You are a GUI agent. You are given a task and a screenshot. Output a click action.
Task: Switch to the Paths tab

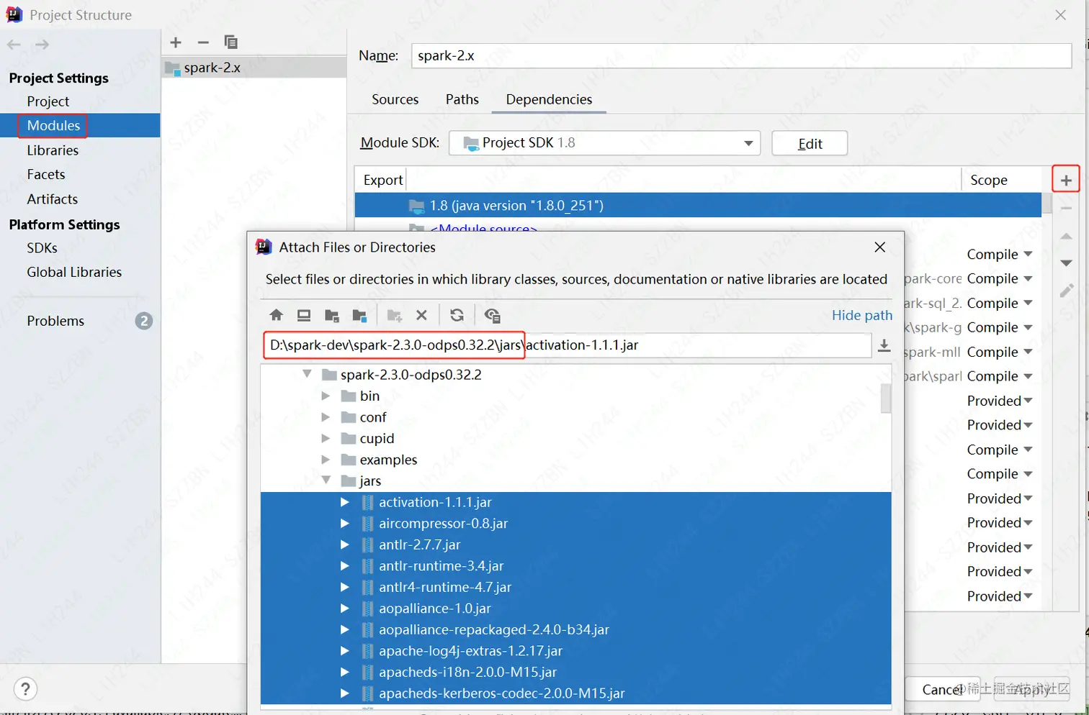click(x=462, y=99)
